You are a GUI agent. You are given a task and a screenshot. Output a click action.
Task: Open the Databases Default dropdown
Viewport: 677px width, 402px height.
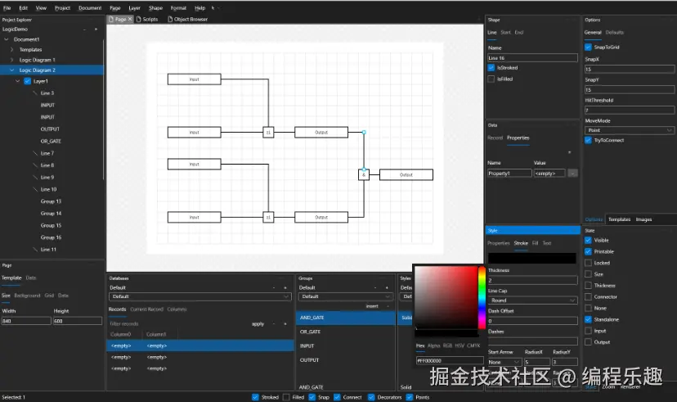click(200, 296)
